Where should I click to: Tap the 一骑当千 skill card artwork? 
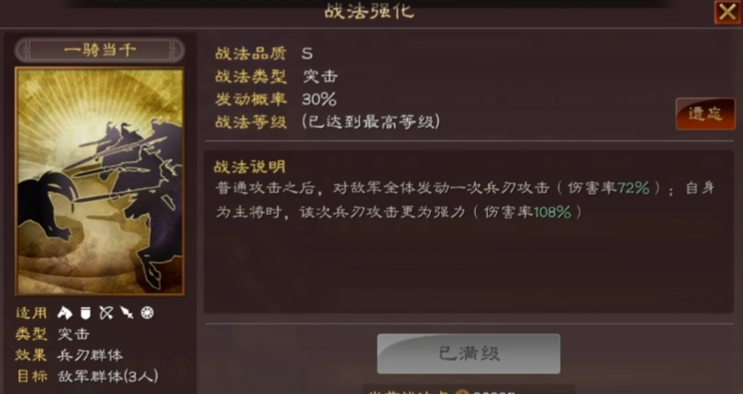coord(100,182)
